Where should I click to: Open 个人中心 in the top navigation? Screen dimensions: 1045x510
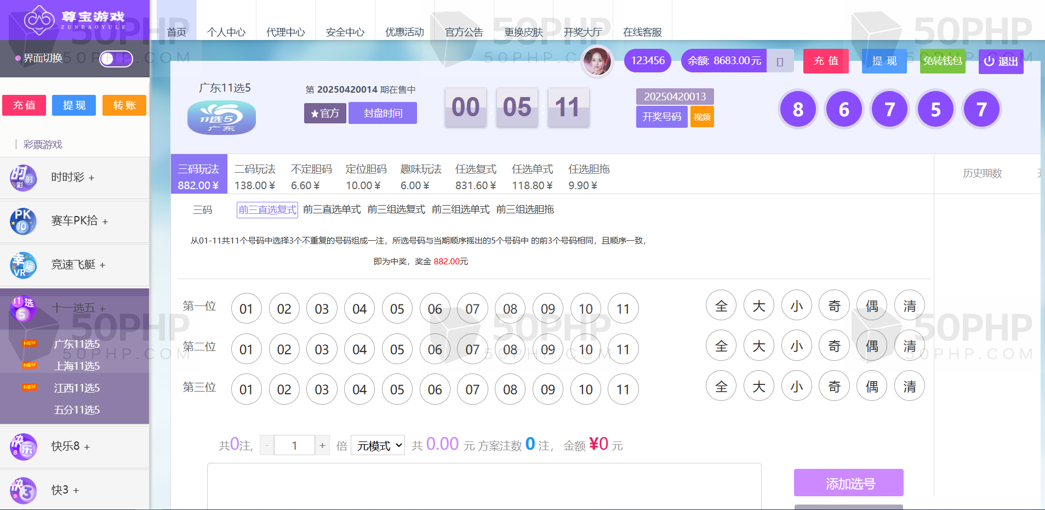[226, 32]
